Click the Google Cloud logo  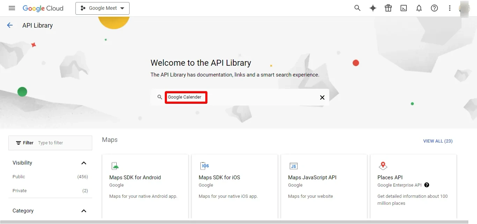[x=43, y=8]
